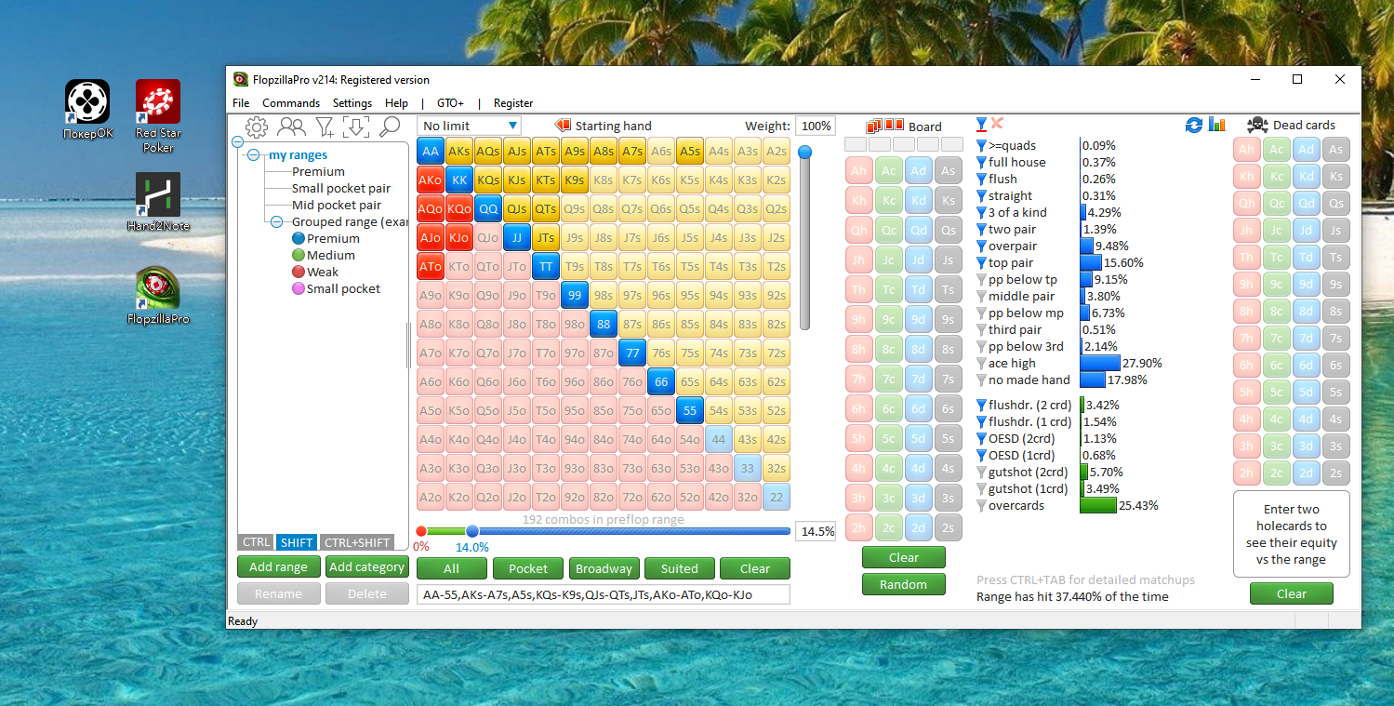The width and height of the screenshot is (1394, 706).
Task: Toggle the 3 of a kind filter funnel
Action: coord(981,213)
